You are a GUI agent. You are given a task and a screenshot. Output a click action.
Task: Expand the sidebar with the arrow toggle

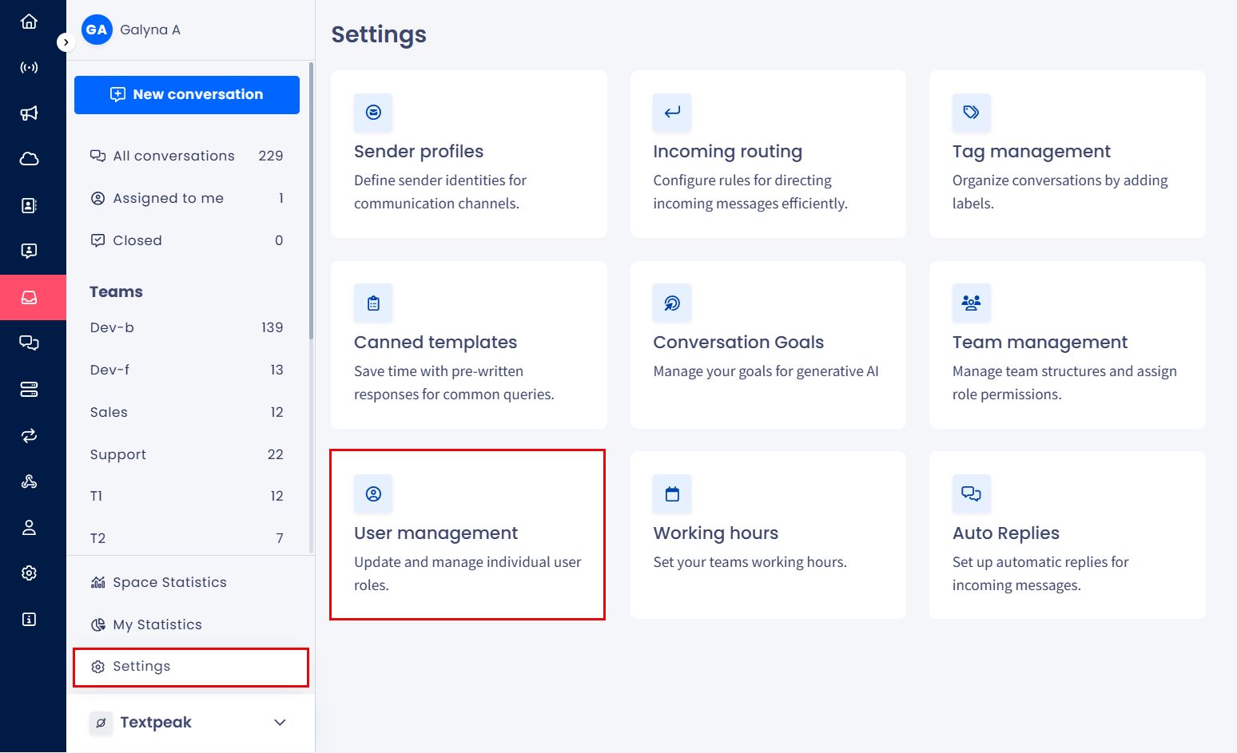coord(66,42)
